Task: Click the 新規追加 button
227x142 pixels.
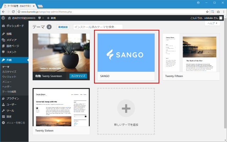Action: 63,27
